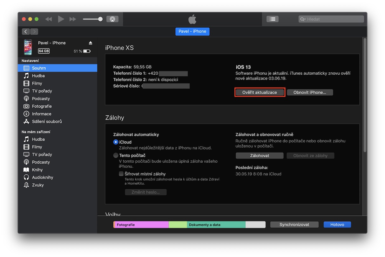This screenshot has width=385, height=257.
Task: Select the Tento počítač radio button
Action: click(116, 155)
